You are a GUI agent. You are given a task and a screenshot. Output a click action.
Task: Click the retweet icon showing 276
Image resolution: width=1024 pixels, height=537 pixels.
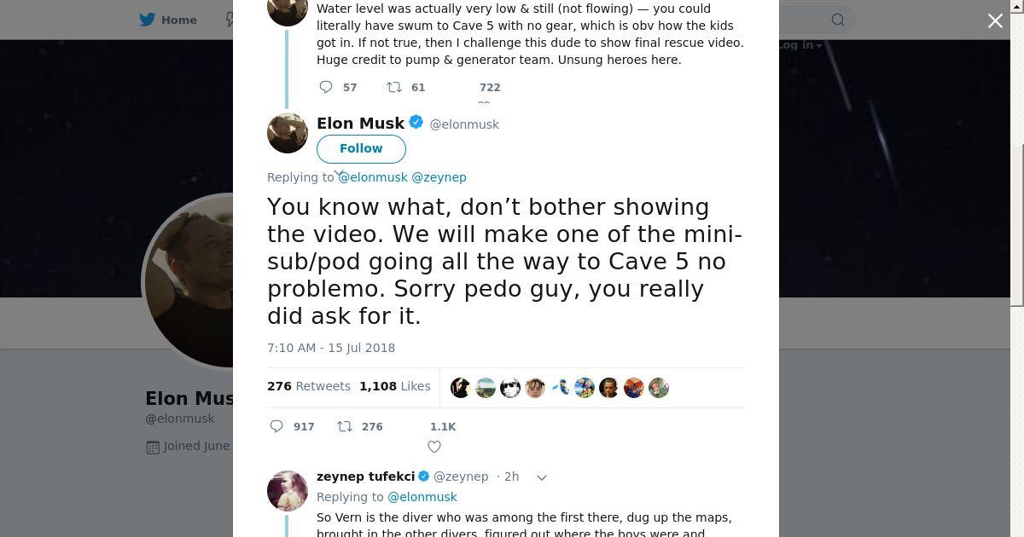(345, 426)
